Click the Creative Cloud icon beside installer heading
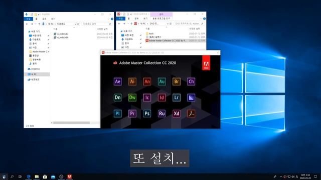 tap(115, 63)
